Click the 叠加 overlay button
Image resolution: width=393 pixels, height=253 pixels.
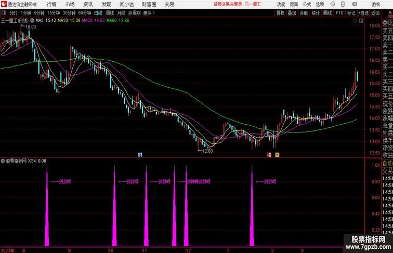tap(292, 13)
